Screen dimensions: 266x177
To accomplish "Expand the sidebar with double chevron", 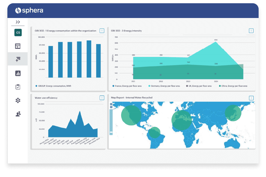I will pyautogui.click(x=18, y=22).
